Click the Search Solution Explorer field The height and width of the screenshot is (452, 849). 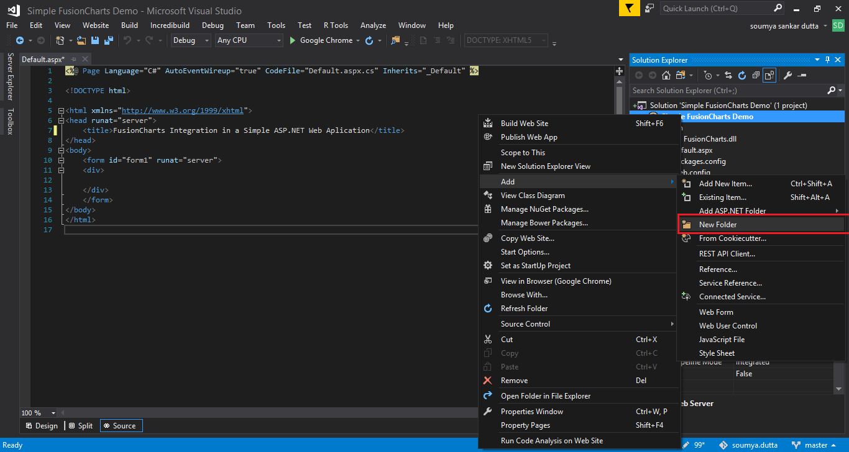click(727, 91)
